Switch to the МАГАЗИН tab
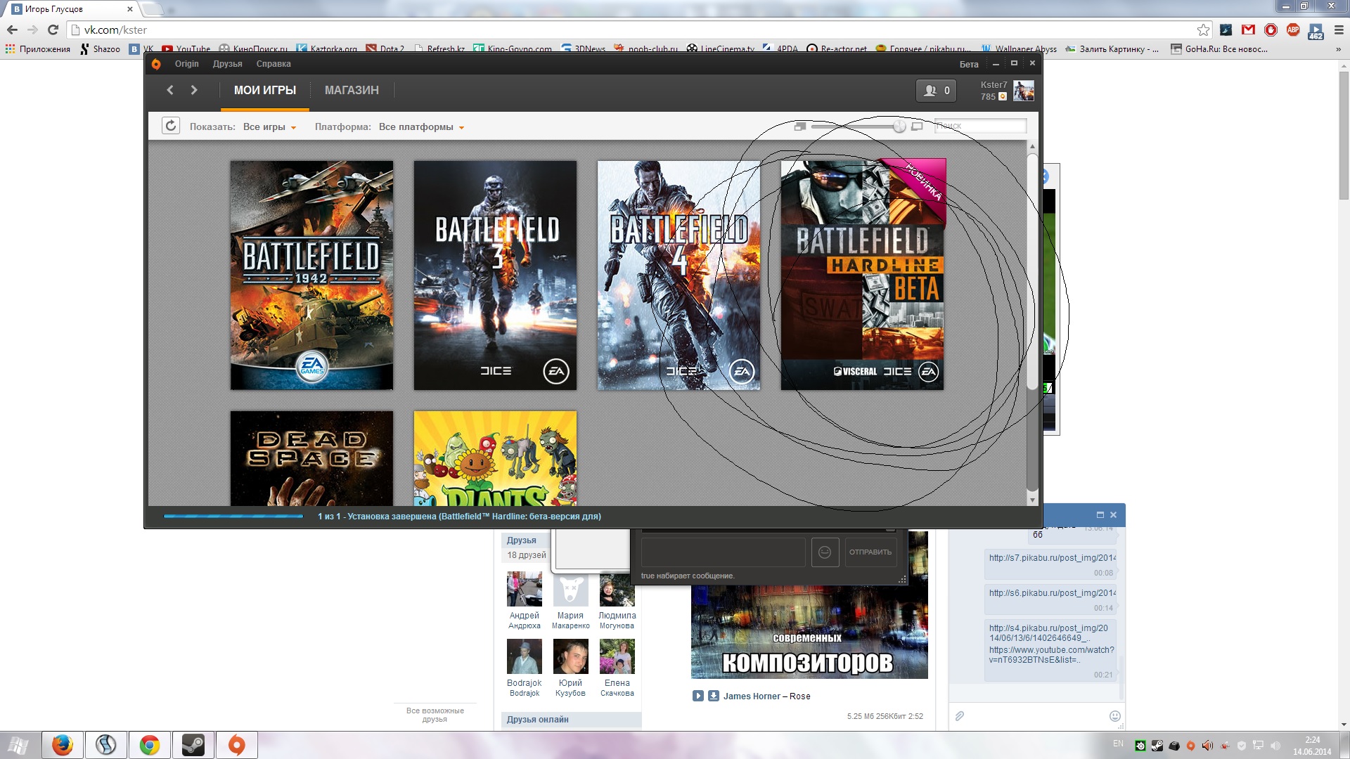 tap(352, 90)
